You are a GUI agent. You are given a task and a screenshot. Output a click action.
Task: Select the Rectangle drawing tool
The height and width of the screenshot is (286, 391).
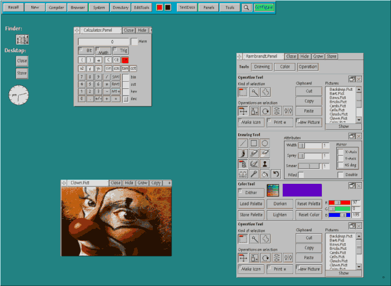click(254, 144)
